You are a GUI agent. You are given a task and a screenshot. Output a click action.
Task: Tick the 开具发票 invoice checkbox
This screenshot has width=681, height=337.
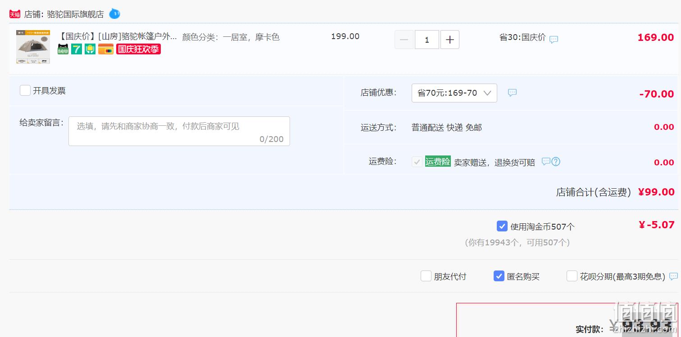[x=25, y=90]
